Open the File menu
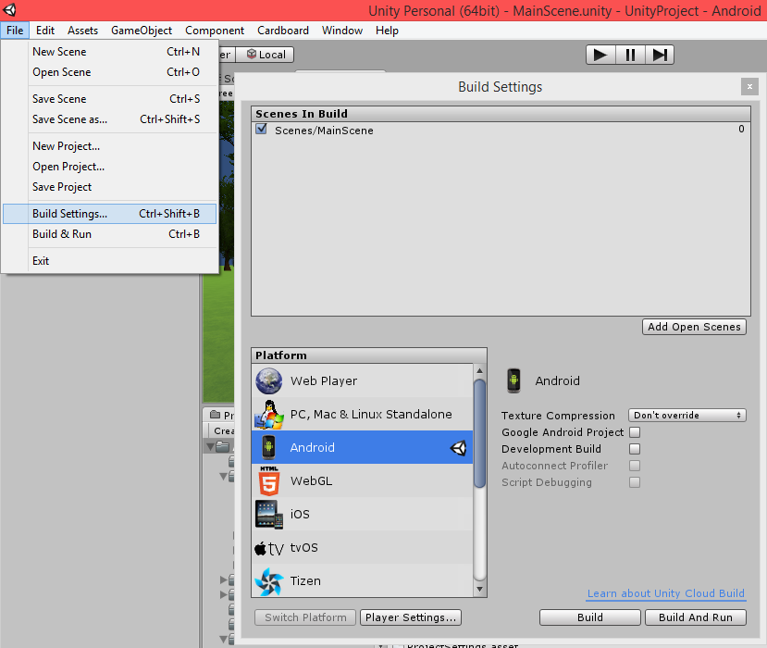The width and height of the screenshot is (767, 648). tap(15, 31)
